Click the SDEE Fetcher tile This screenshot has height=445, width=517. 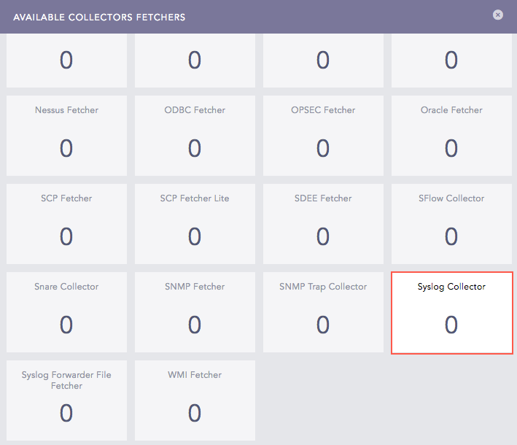point(323,223)
